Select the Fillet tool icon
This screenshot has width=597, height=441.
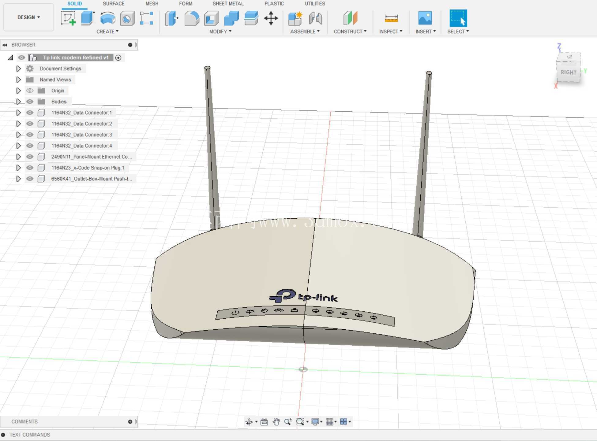point(192,18)
